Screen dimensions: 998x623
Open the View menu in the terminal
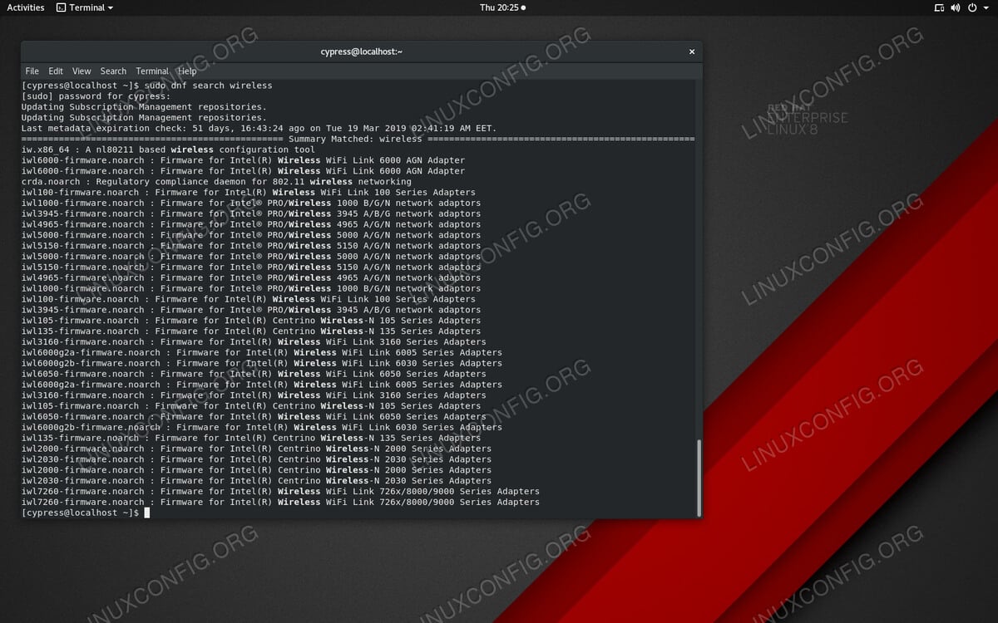pos(82,71)
